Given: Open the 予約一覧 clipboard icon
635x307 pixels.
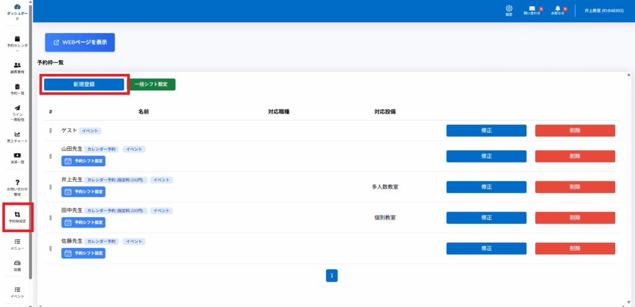Looking at the screenshot, I should 17,87.
